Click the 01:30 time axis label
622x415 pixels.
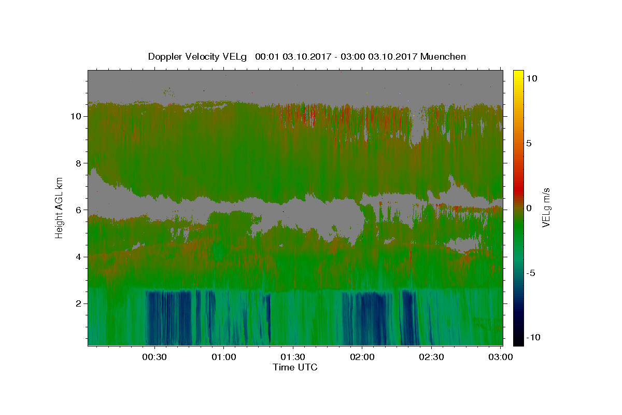coord(293,357)
